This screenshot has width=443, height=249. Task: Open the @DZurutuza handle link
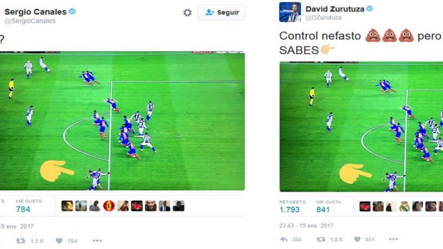323,18
